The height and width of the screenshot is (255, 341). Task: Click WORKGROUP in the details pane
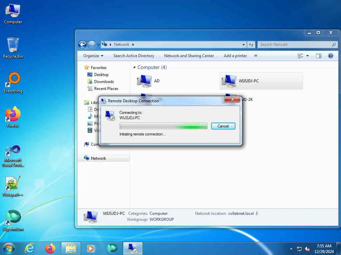pos(162,219)
